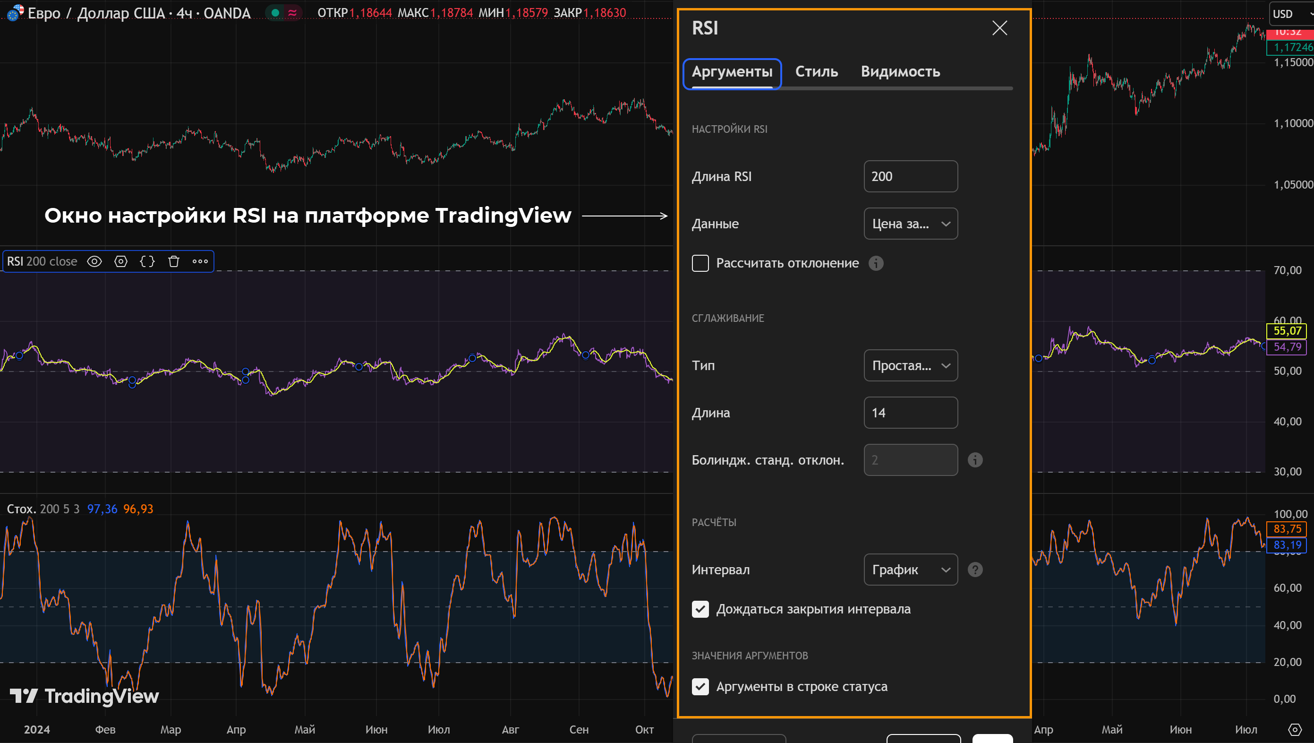Uncheck Дождаться закрытия интервала checkbox
The height and width of the screenshot is (743, 1314).
pyautogui.click(x=700, y=609)
